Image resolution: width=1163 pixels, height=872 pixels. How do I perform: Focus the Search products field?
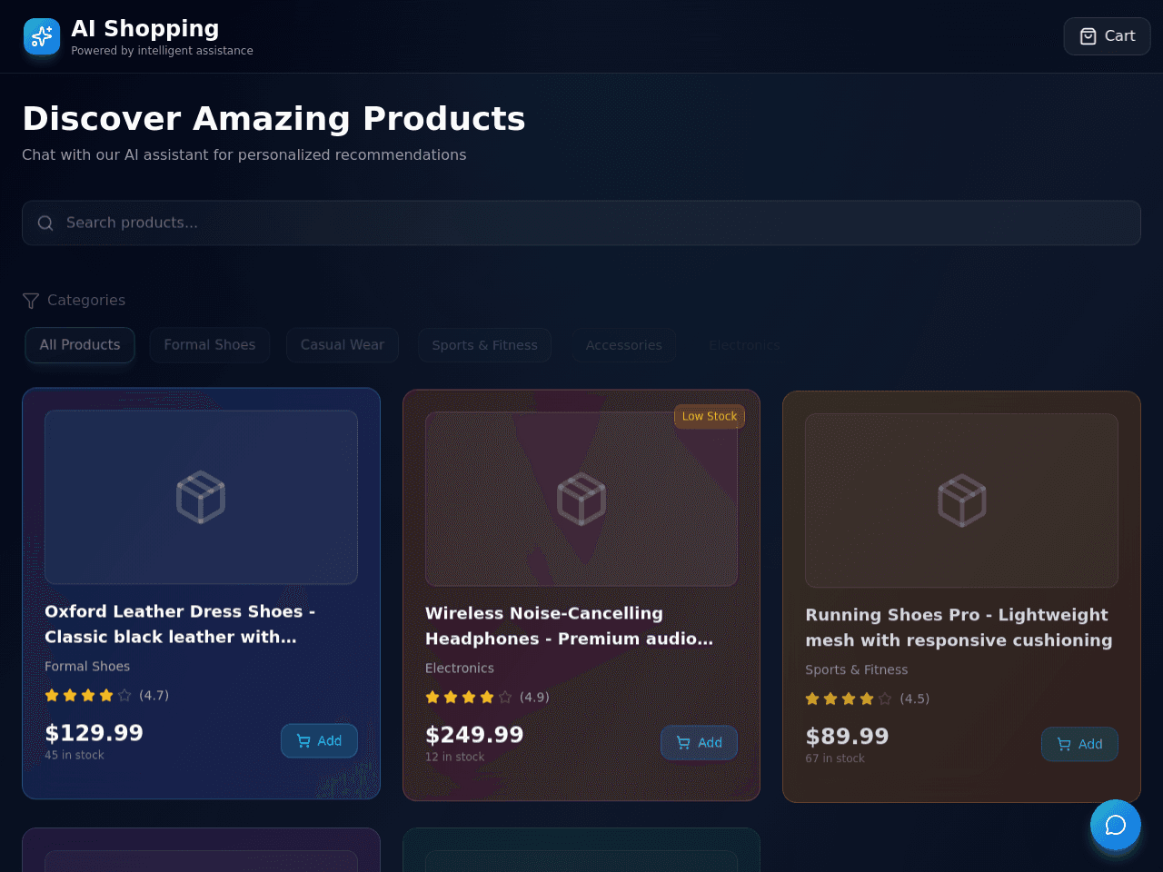tap(581, 223)
